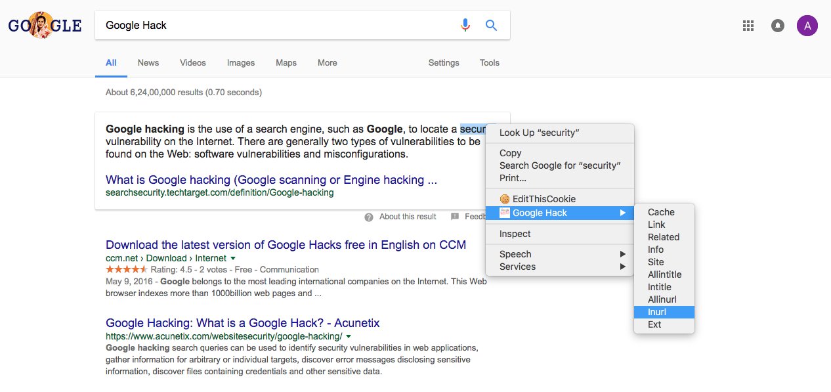Choose Inspect from context menu
Screen dimensions: 831x392
[560, 234]
